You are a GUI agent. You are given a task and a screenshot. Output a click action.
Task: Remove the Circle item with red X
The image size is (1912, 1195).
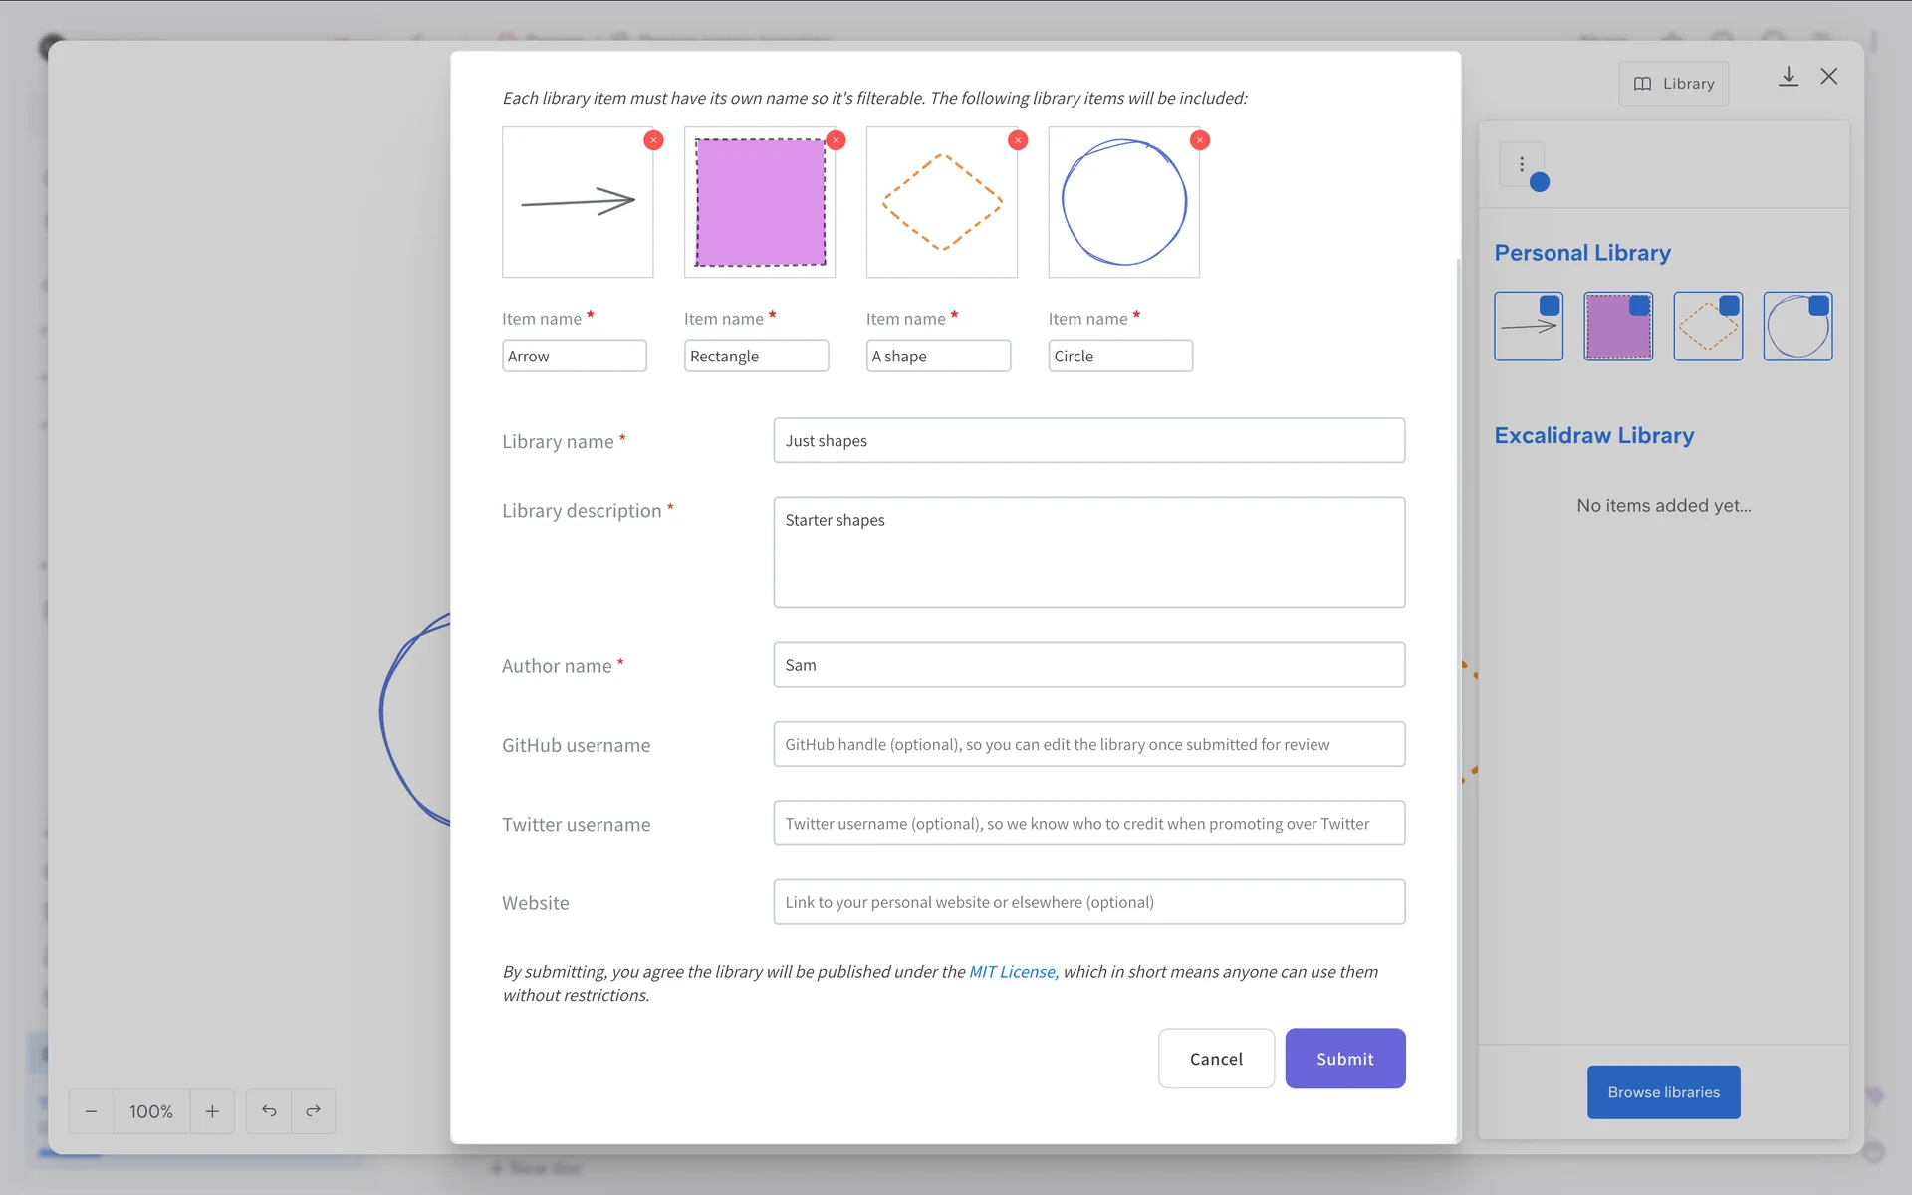tap(1200, 140)
